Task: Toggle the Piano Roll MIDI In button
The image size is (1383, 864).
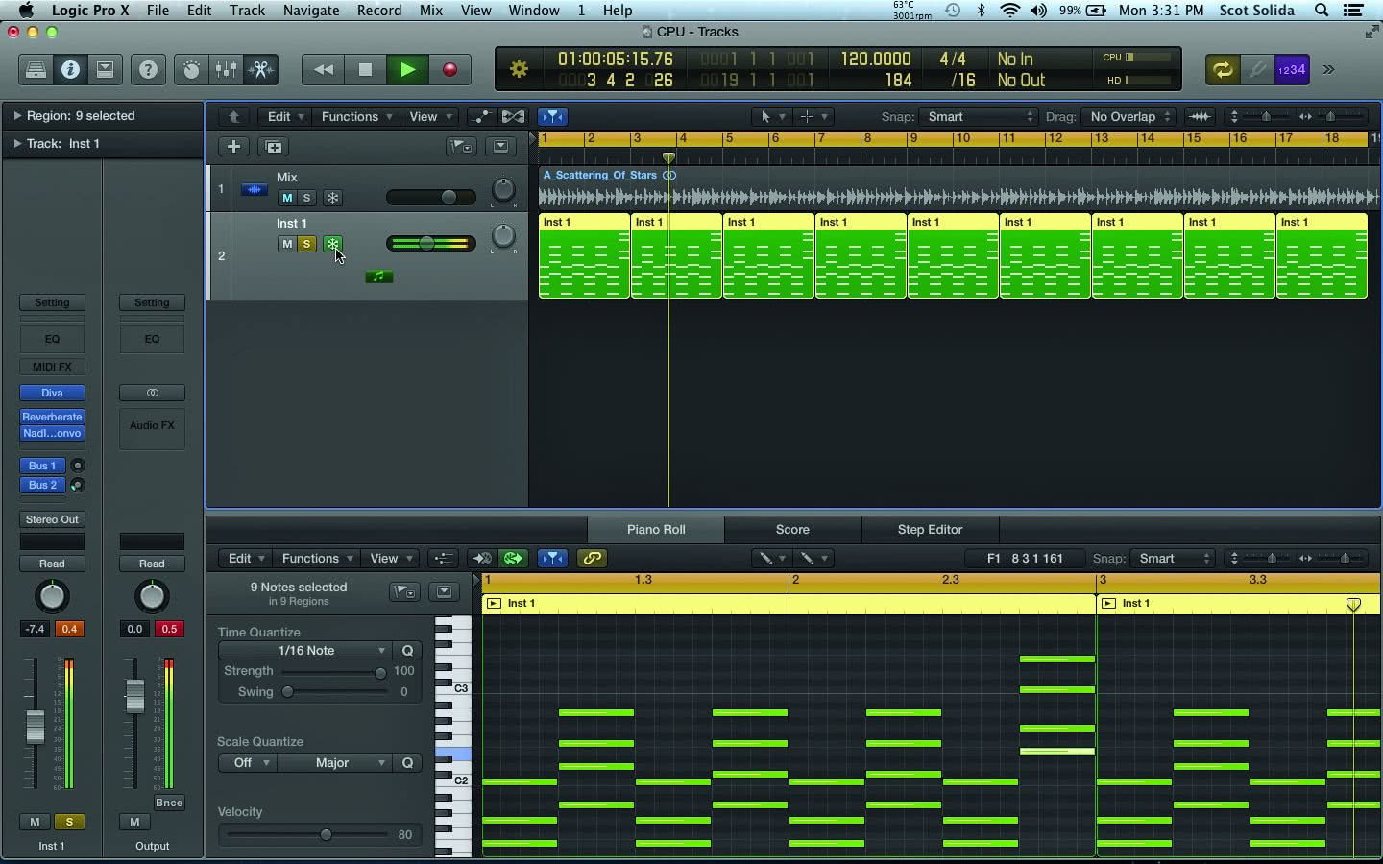Action: pyautogui.click(x=481, y=558)
